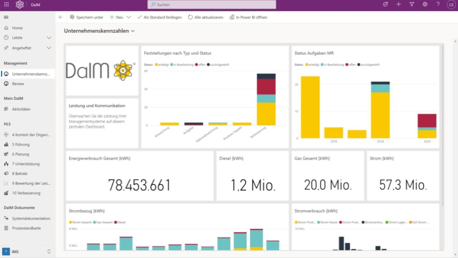Click the 9 Bewertung der Leistung icon

pos(6,183)
